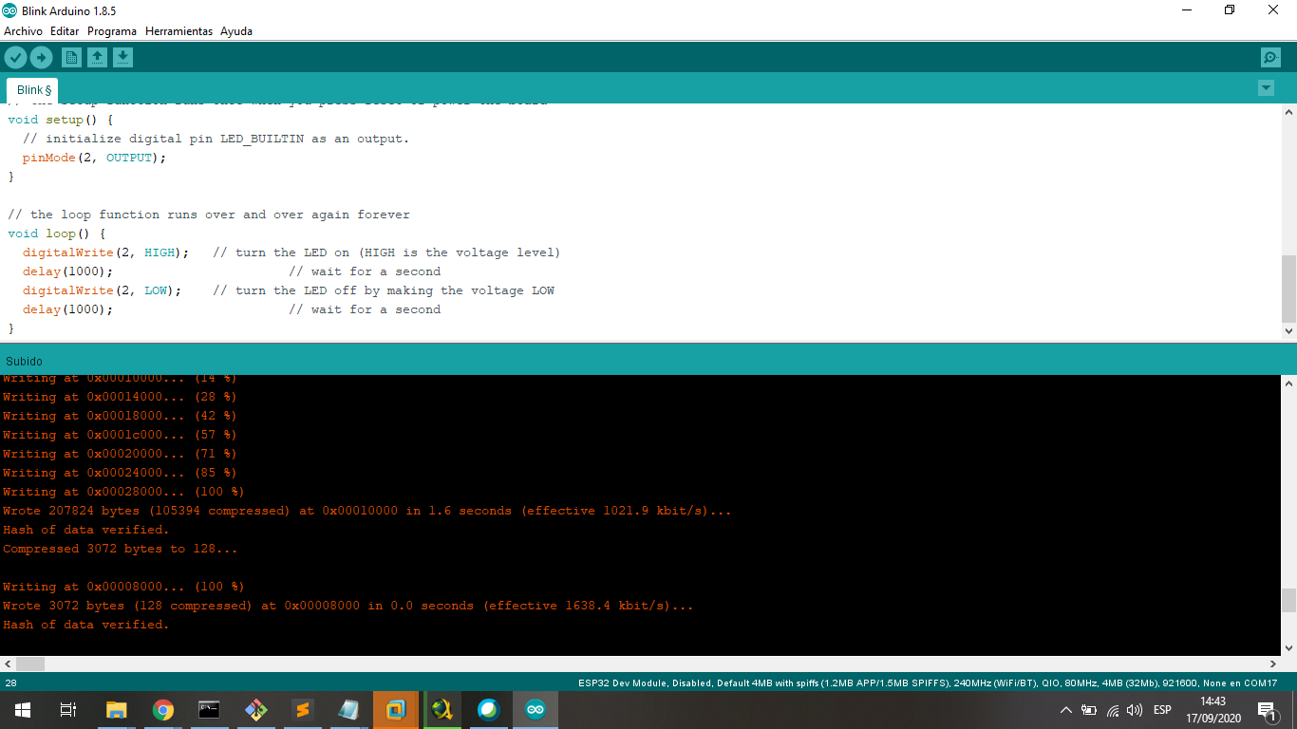Image resolution: width=1297 pixels, height=729 pixels.
Task: Click the console scrollbar down arrow
Action: point(1288,647)
